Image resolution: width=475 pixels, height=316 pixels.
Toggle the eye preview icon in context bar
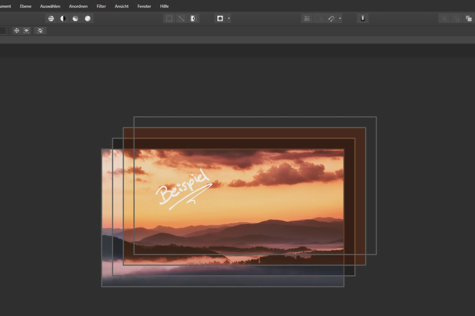(x=26, y=30)
